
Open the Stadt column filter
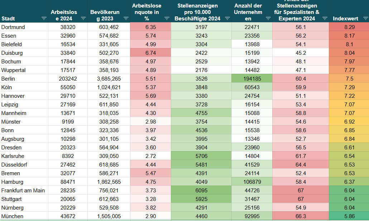(x=44, y=18)
